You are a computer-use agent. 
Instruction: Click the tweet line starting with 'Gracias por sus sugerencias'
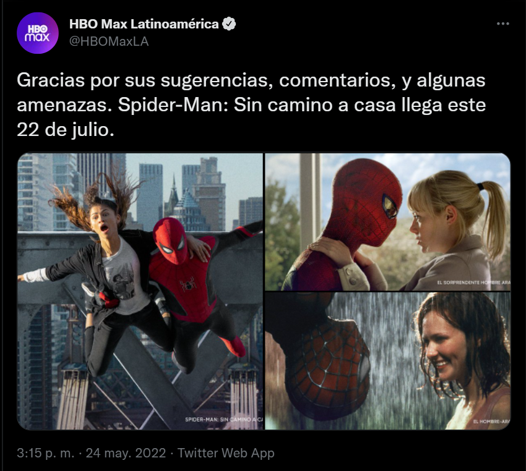click(251, 80)
